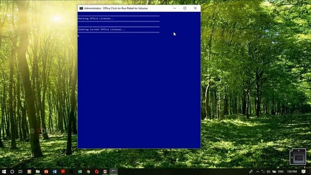The image size is (311, 175).
Task: Open Task View from the taskbar
Action: pos(20,172)
